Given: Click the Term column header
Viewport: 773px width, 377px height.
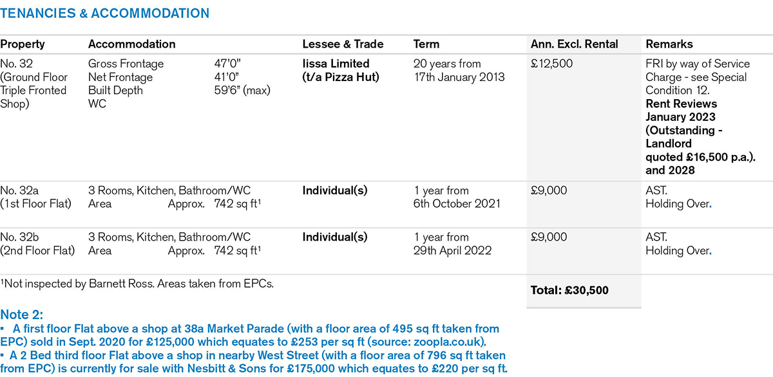Looking at the screenshot, I should 426,44.
